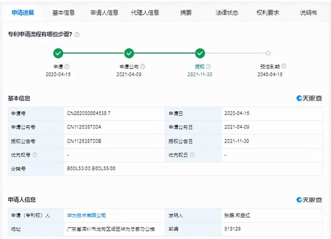
Task: Click the help icon next to 申请公布 step
Action: point(143,66)
